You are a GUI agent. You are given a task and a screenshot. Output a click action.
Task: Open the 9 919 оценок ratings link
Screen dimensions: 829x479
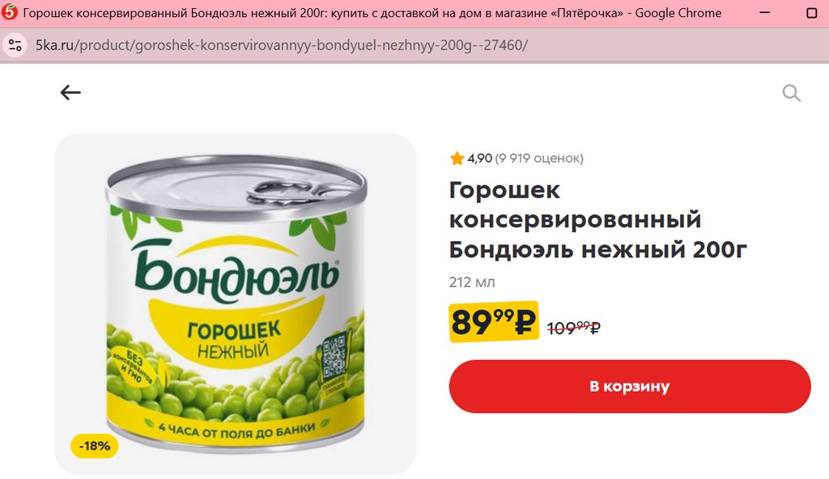pyautogui.click(x=539, y=158)
